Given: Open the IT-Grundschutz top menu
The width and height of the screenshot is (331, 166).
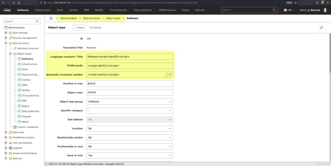Looking at the screenshot, I should click(x=118, y=10).
